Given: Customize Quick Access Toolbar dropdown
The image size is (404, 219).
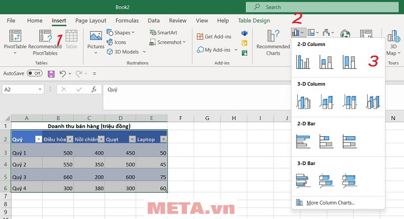Looking at the screenshot, I should [x=95, y=74].
